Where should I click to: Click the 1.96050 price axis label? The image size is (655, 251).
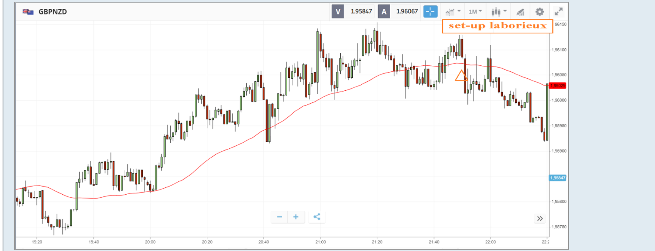(x=560, y=75)
